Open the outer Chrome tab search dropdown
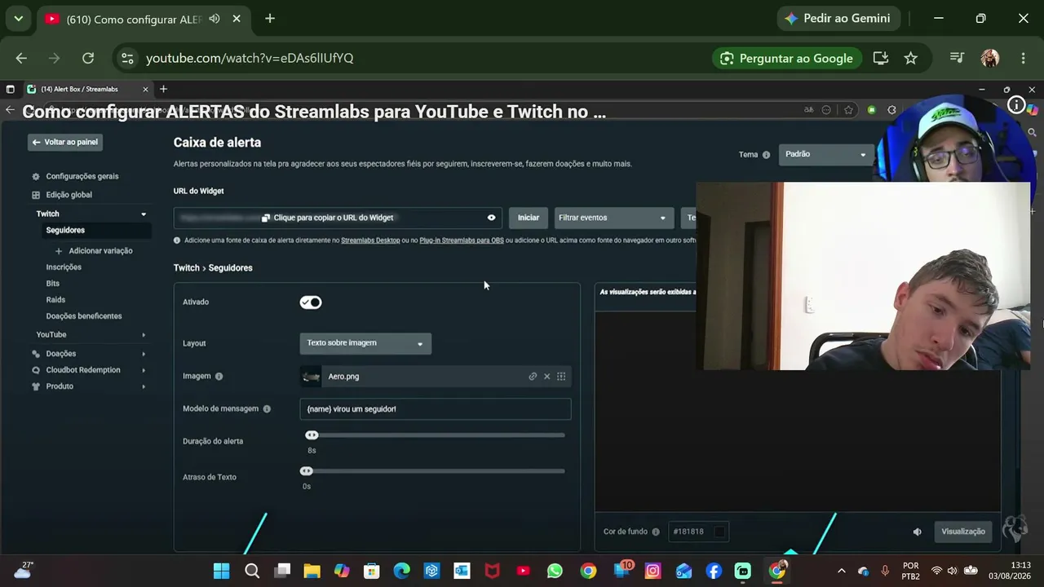Screen dimensions: 1044x587 click(x=18, y=19)
